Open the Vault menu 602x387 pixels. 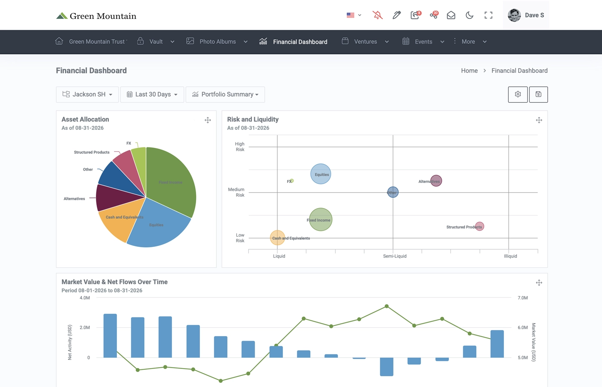pyautogui.click(x=156, y=42)
